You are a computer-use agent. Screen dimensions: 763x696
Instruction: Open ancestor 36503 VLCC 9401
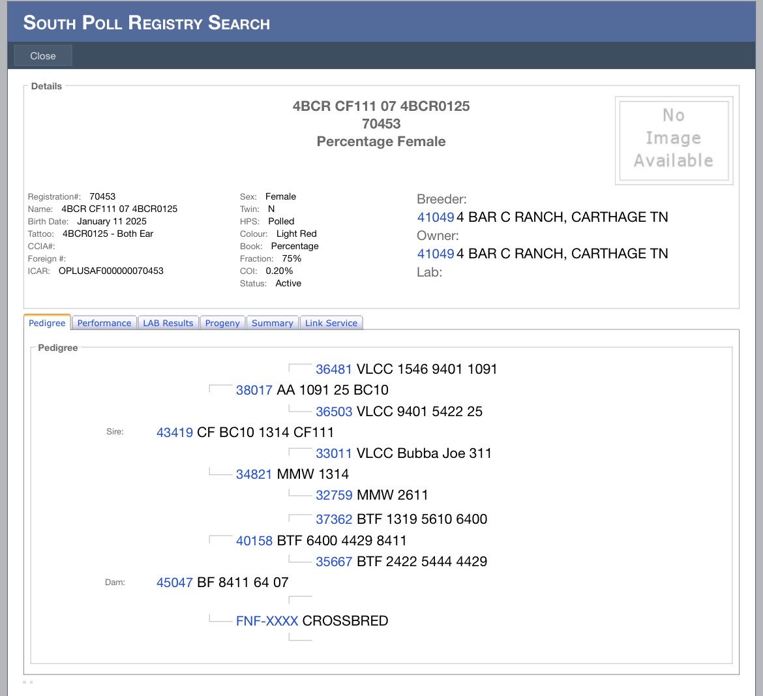[x=334, y=412]
